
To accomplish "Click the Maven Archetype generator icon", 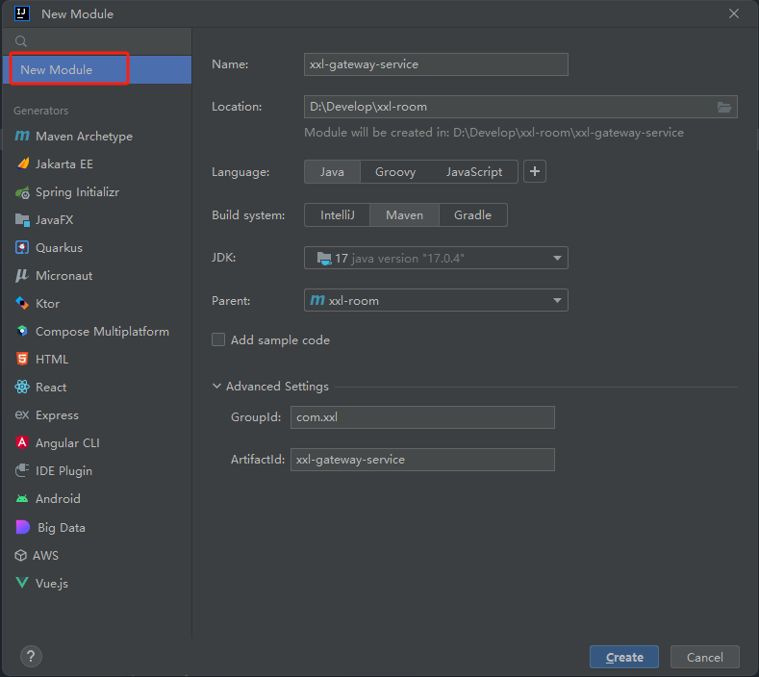I will (22, 136).
